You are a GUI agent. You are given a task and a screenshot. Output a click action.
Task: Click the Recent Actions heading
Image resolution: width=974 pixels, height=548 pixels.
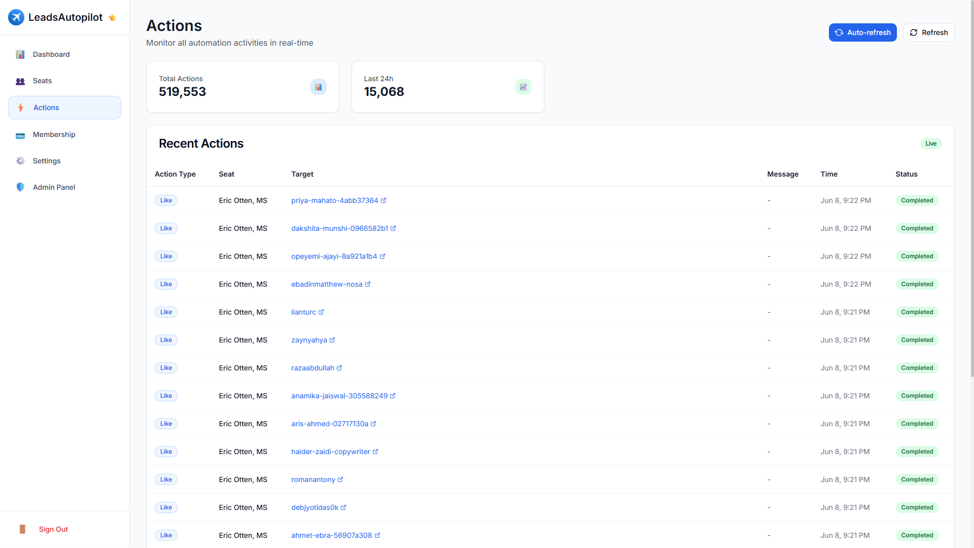[x=201, y=144]
